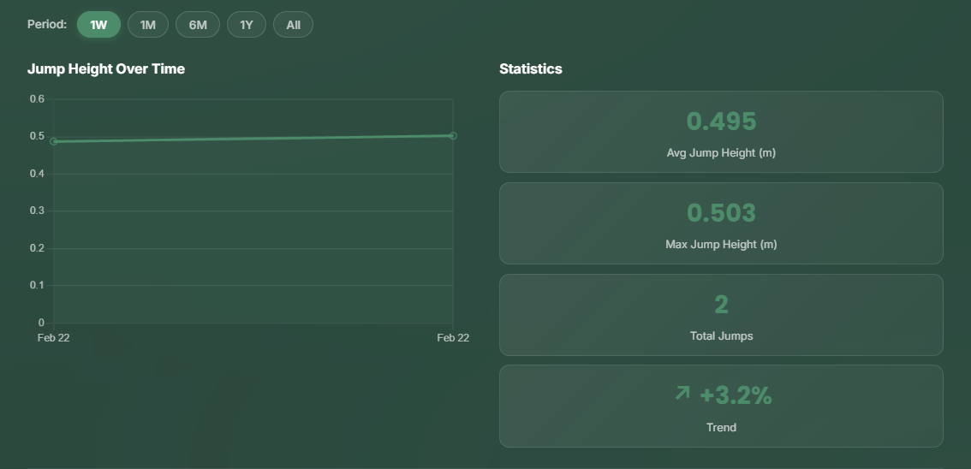Image resolution: width=971 pixels, height=469 pixels.
Task: Click the +3.2% trend percentage
Action: (736, 395)
